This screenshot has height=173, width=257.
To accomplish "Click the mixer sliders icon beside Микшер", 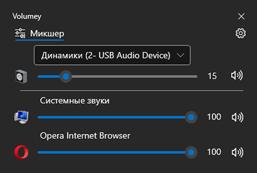I will tap(20, 34).
